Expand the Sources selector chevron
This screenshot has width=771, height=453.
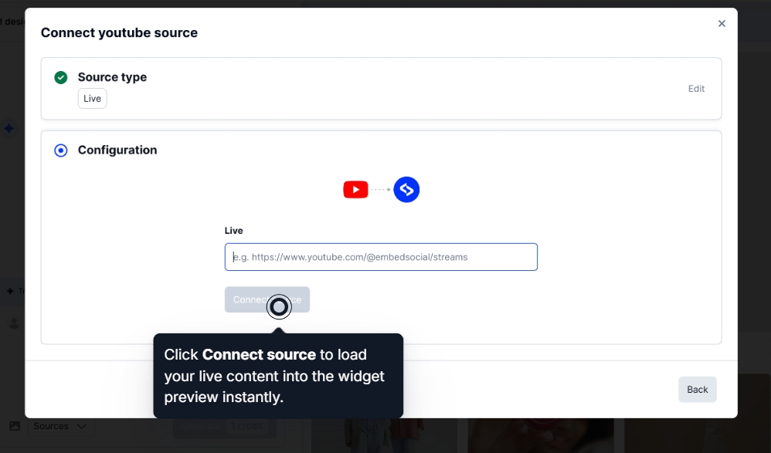[x=81, y=426]
